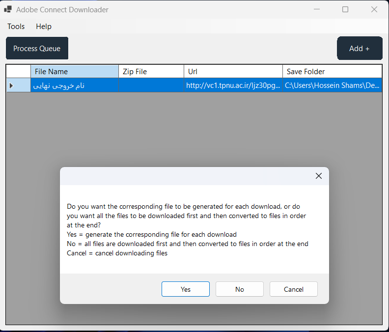Viewport: 389px width, 332px height.
Task: Click the empty Zip File cell in the row
Action: [151, 85]
